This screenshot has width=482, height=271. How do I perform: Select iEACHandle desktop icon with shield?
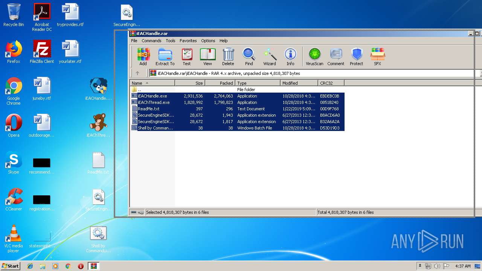(98, 89)
